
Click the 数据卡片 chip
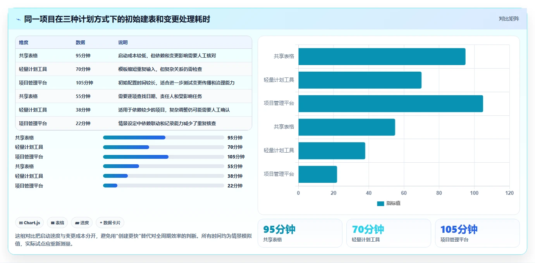click(110, 223)
